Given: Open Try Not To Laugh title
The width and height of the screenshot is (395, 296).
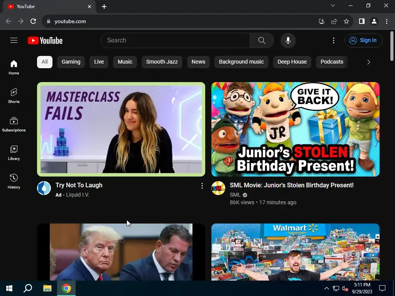Looking at the screenshot, I should (x=79, y=185).
